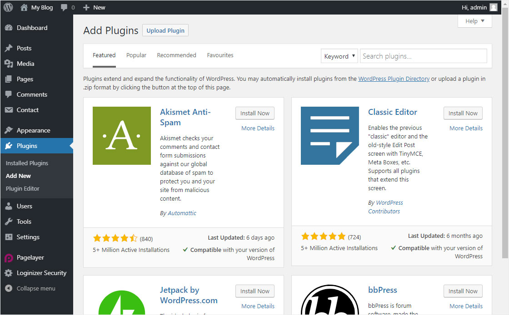
Task: Click the WordPress logo in the admin bar
Action: point(8,7)
